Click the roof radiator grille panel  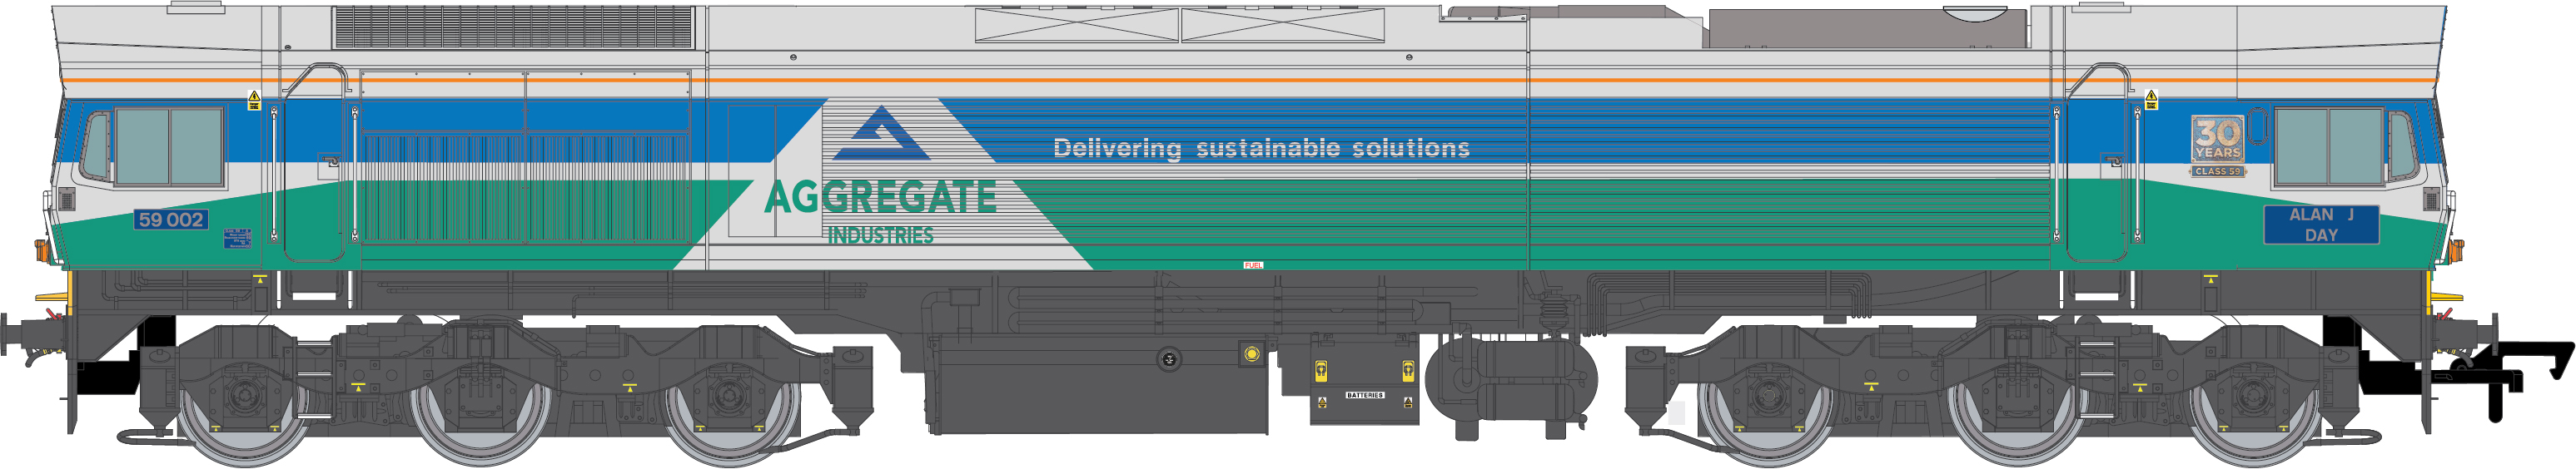[514, 27]
